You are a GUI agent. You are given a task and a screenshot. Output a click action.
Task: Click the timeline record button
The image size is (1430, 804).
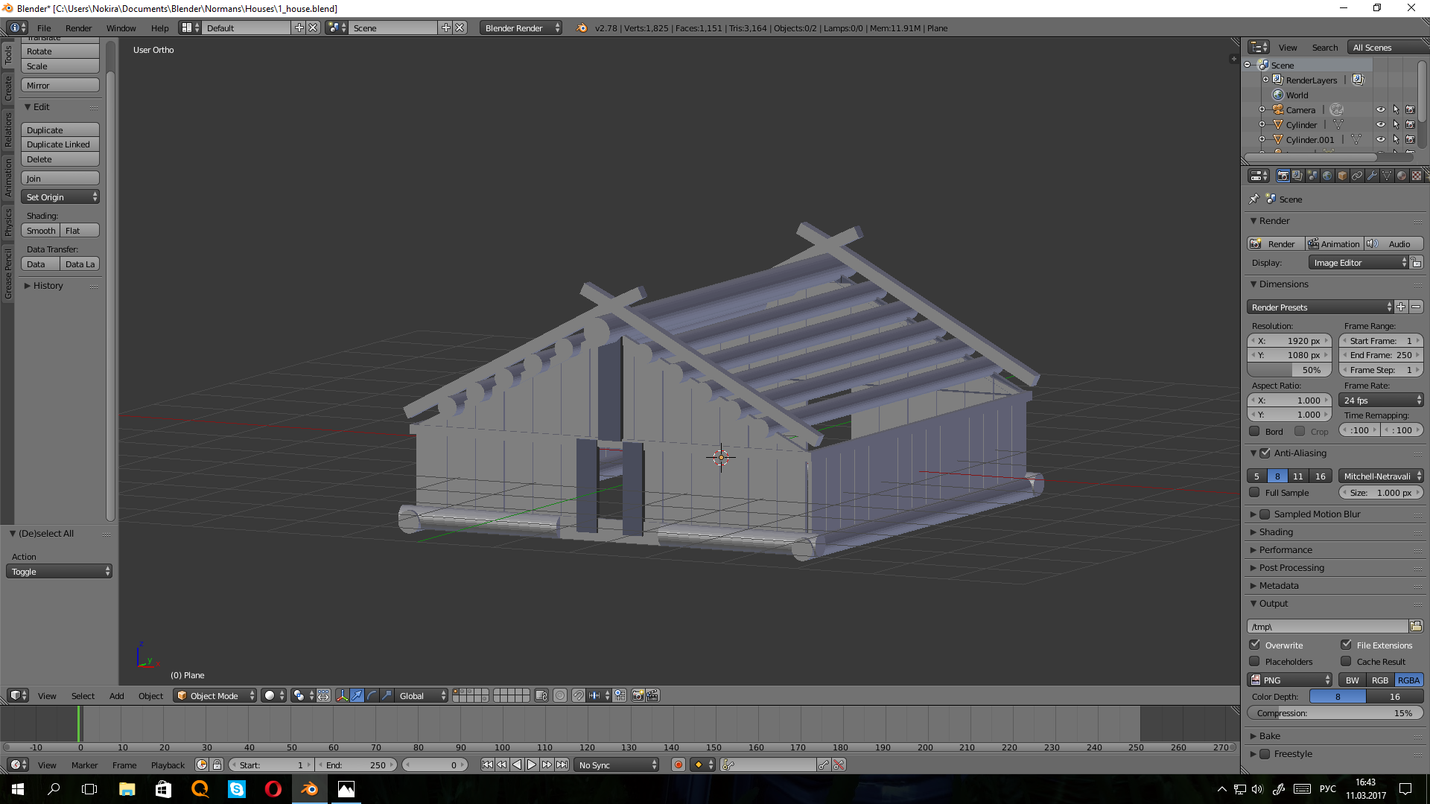[678, 765]
